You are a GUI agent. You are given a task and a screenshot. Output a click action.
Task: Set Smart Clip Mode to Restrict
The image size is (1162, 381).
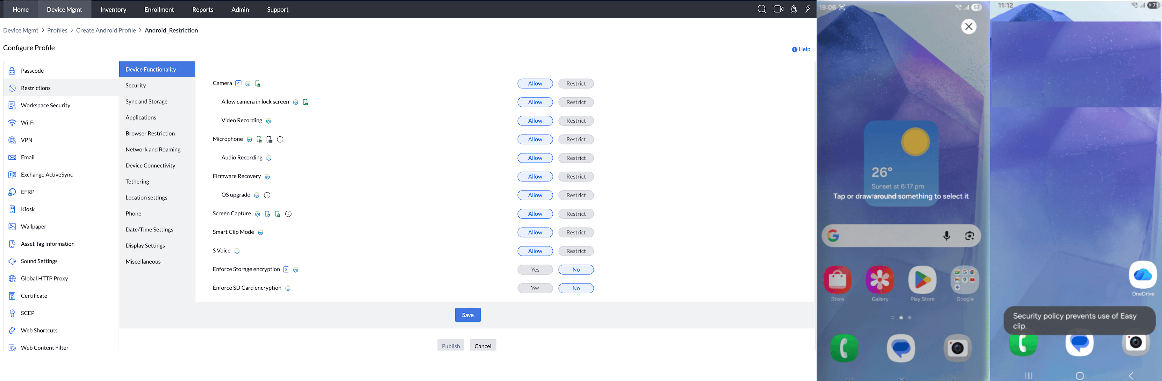[x=576, y=232]
